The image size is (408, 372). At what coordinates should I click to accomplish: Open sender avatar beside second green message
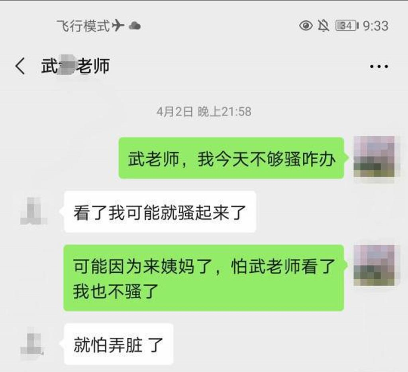click(x=374, y=265)
